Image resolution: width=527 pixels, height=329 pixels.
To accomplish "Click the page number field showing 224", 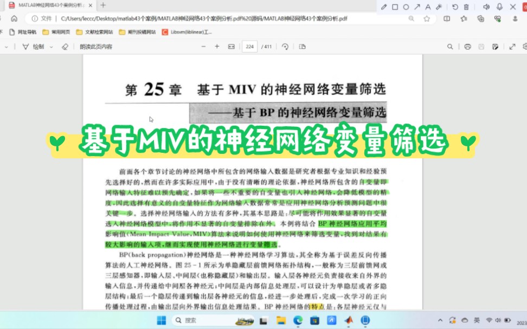I will pyautogui.click(x=249, y=47).
